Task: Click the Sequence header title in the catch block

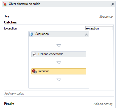Action: pyautogui.click(x=42, y=34)
